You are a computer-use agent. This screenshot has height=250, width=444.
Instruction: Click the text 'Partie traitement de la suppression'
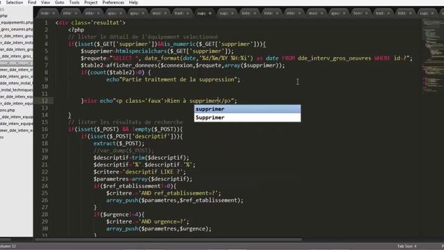pyautogui.click(x=178, y=80)
